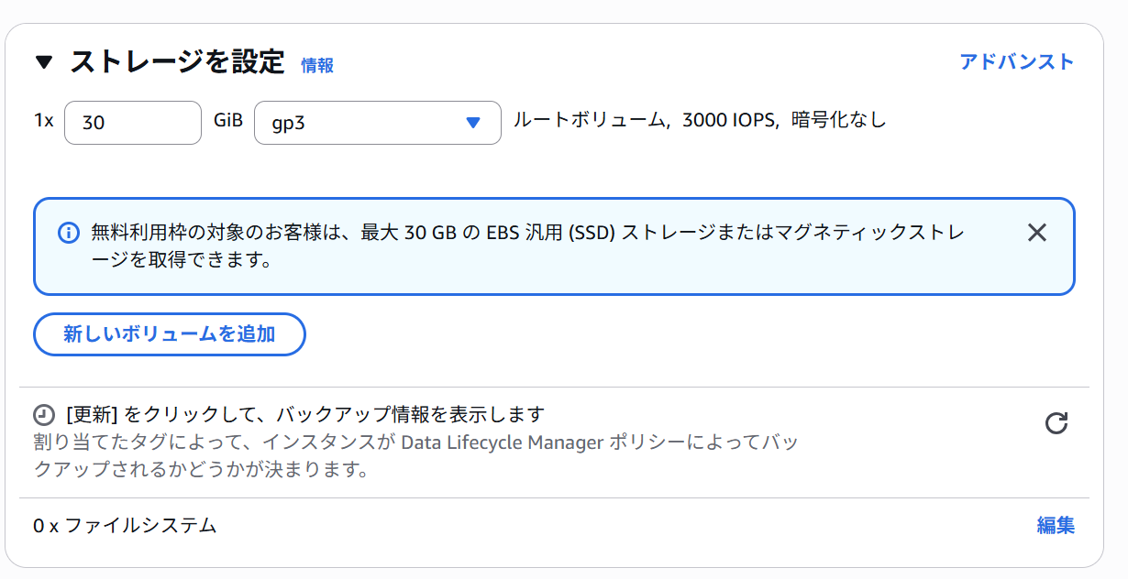Image resolution: width=1128 pixels, height=579 pixels.
Task: Click 編集 for file systems
Action: (x=1056, y=525)
